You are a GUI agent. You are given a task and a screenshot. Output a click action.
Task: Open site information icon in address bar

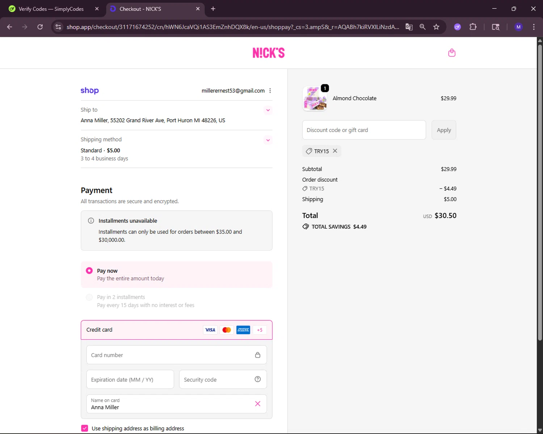(58, 27)
